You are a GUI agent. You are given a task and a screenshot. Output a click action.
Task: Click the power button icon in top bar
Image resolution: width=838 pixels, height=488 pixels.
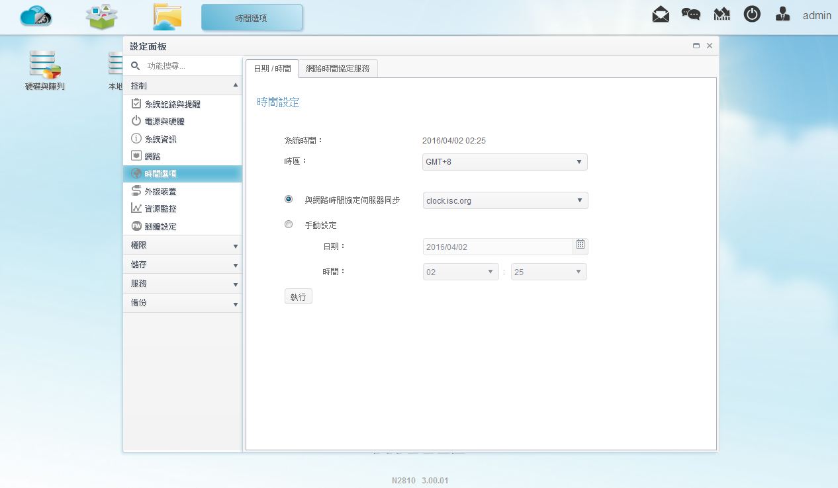pos(752,15)
